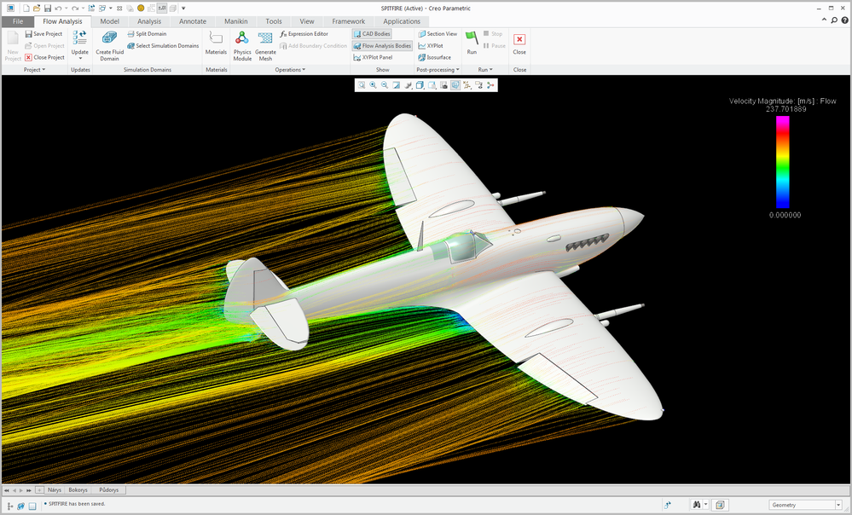
Task: Click the Refit icon in the graphics toolbar
Action: [362, 84]
